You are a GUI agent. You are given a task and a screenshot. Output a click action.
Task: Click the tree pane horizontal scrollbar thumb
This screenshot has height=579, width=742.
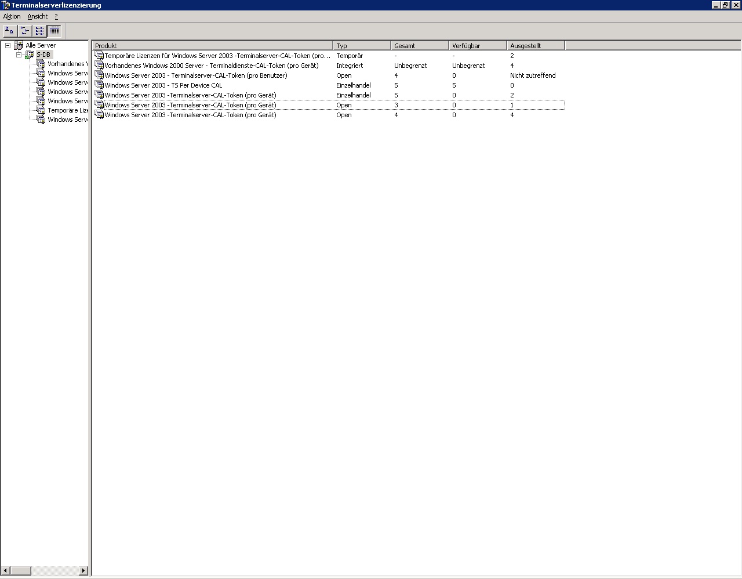(21, 571)
